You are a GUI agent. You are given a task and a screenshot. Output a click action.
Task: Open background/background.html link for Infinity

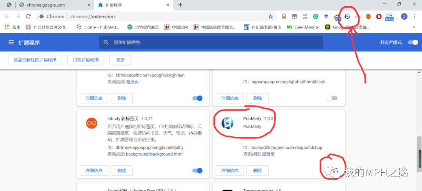pyautogui.click(x=154, y=154)
